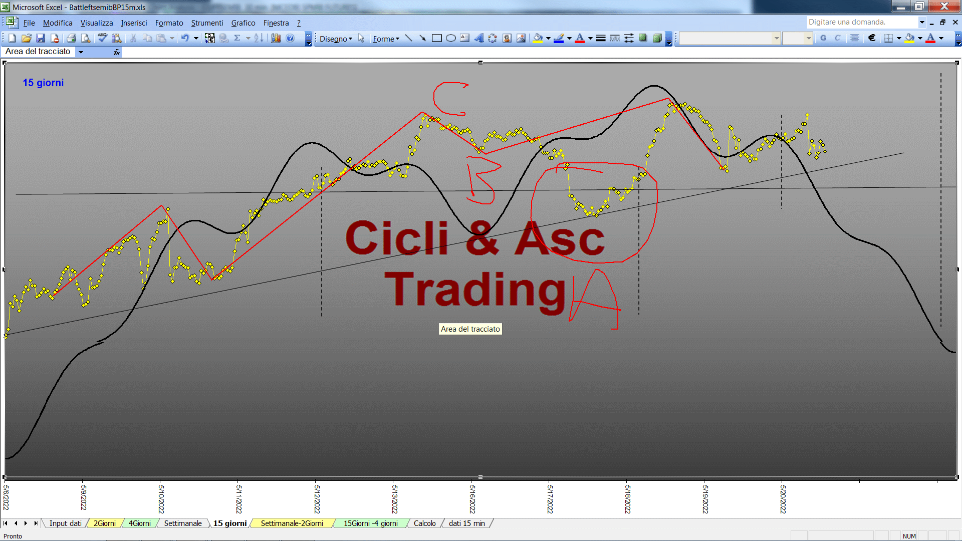The width and height of the screenshot is (962, 541).
Task: Print the chart using printer icon
Action: click(x=72, y=38)
